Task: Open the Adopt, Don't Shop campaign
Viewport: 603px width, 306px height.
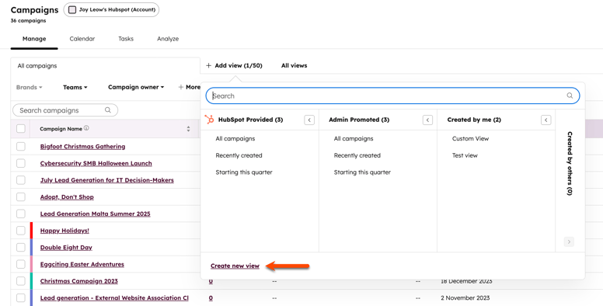Action: coord(67,196)
